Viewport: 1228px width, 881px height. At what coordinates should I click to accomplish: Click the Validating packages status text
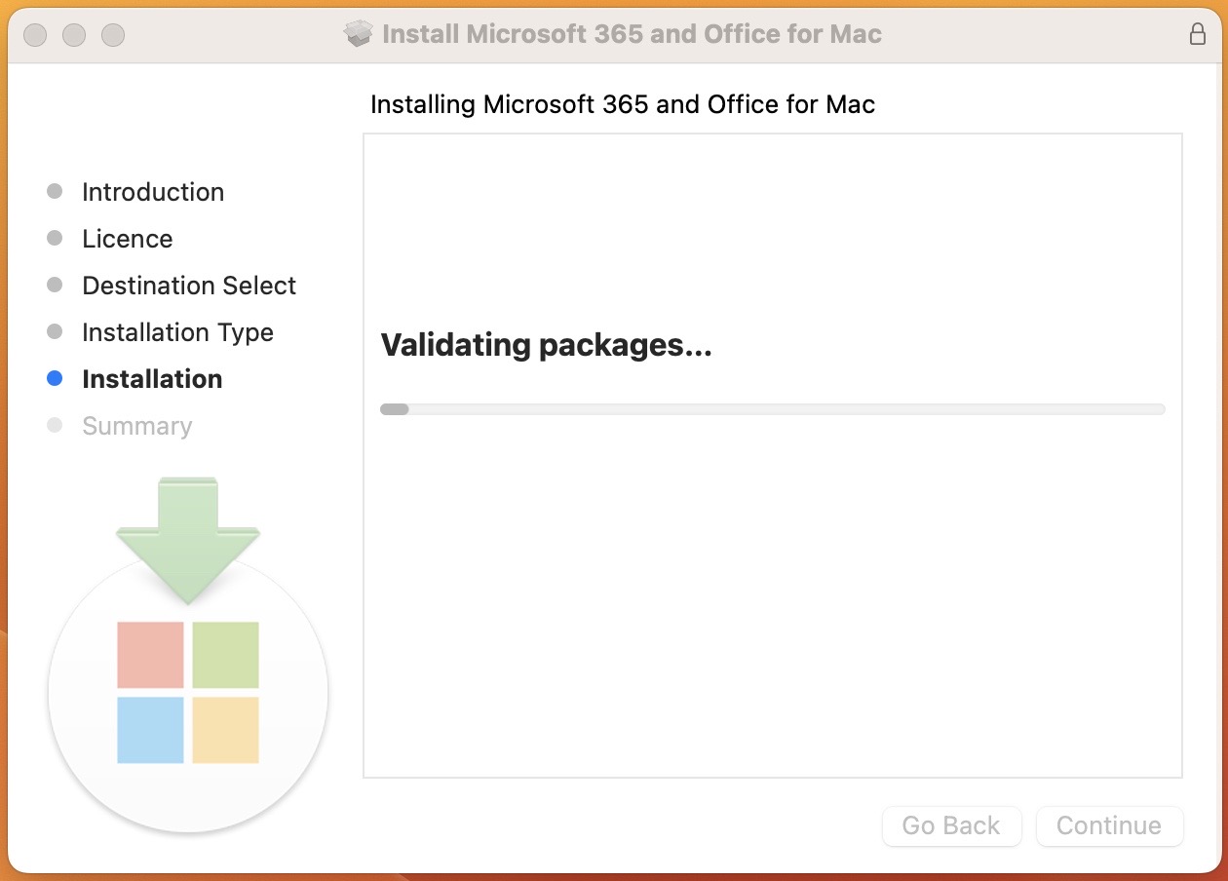pyautogui.click(x=546, y=345)
